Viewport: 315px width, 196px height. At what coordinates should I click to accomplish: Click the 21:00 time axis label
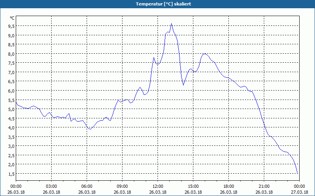click(264, 187)
